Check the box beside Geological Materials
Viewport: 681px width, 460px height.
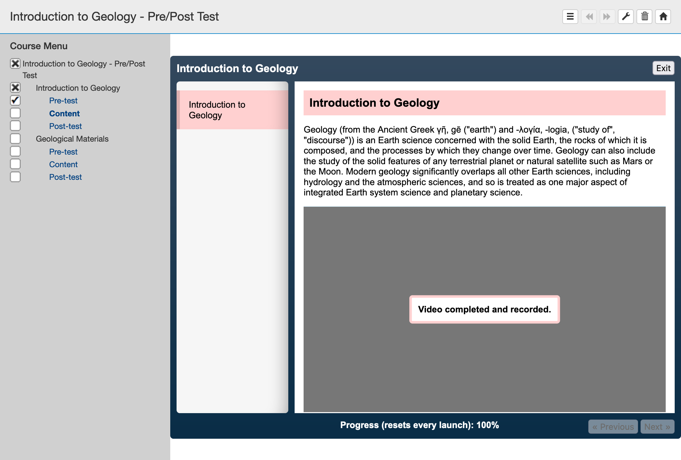15,139
